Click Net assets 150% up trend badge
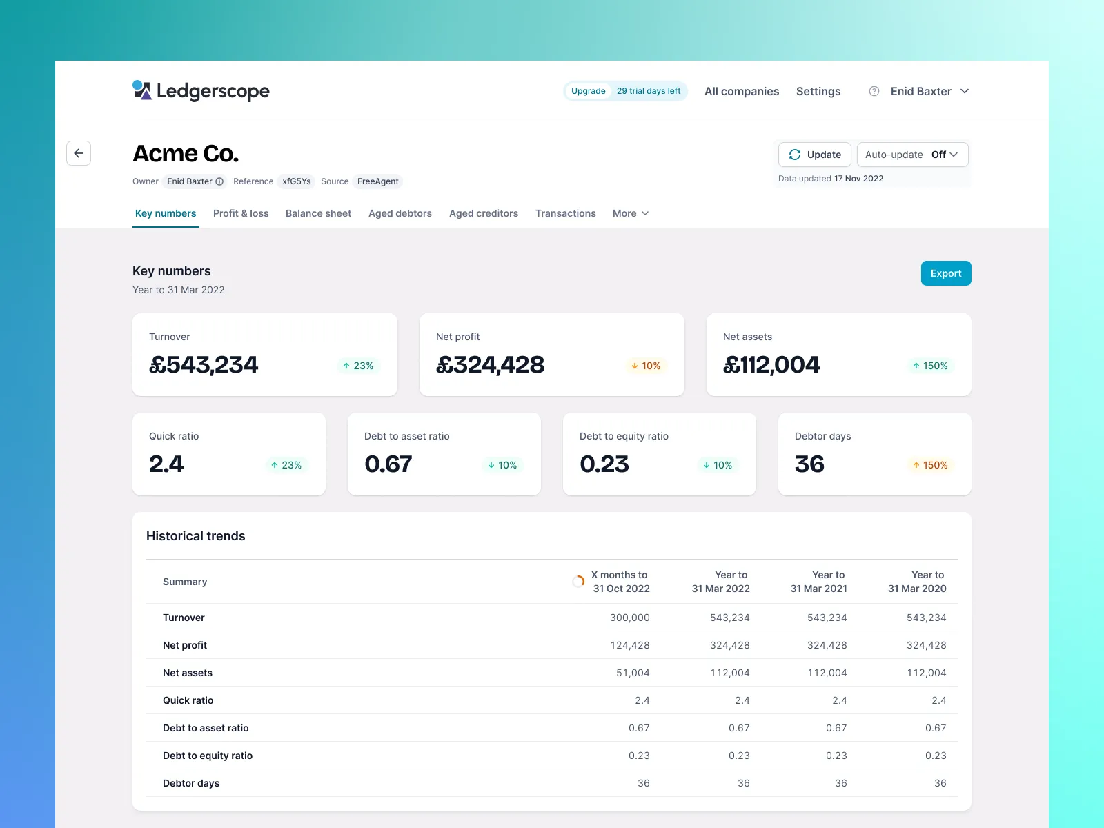 tap(930, 366)
